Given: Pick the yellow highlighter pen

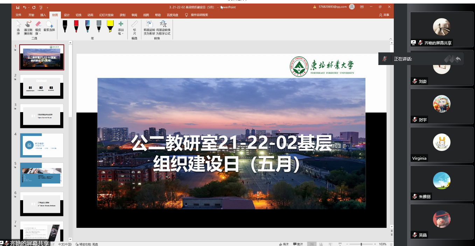Looking at the screenshot, I should click(110, 26).
